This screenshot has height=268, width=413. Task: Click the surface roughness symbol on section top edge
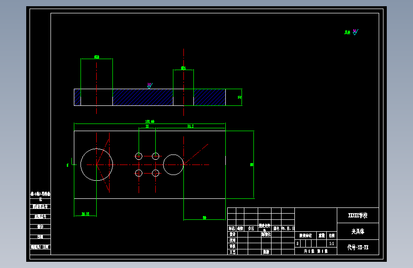pos(150,86)
